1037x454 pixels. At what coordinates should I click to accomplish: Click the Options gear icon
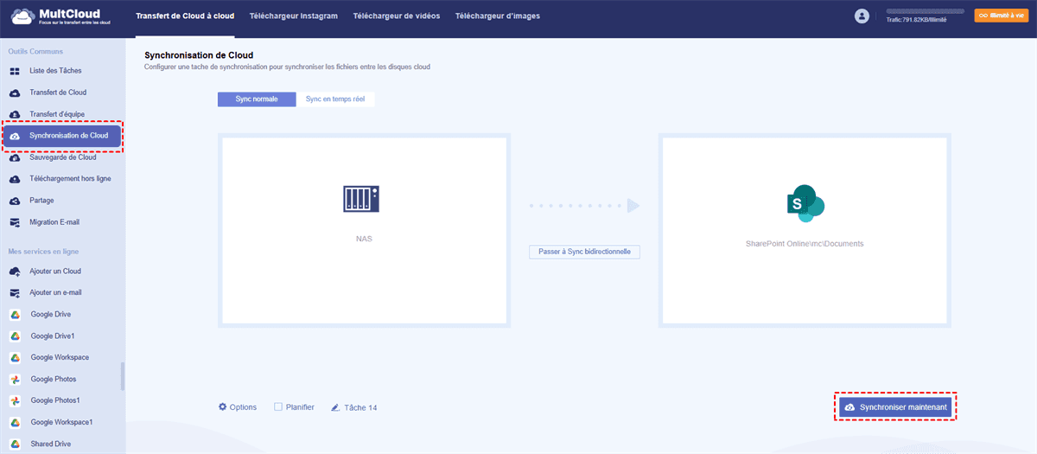222,406
